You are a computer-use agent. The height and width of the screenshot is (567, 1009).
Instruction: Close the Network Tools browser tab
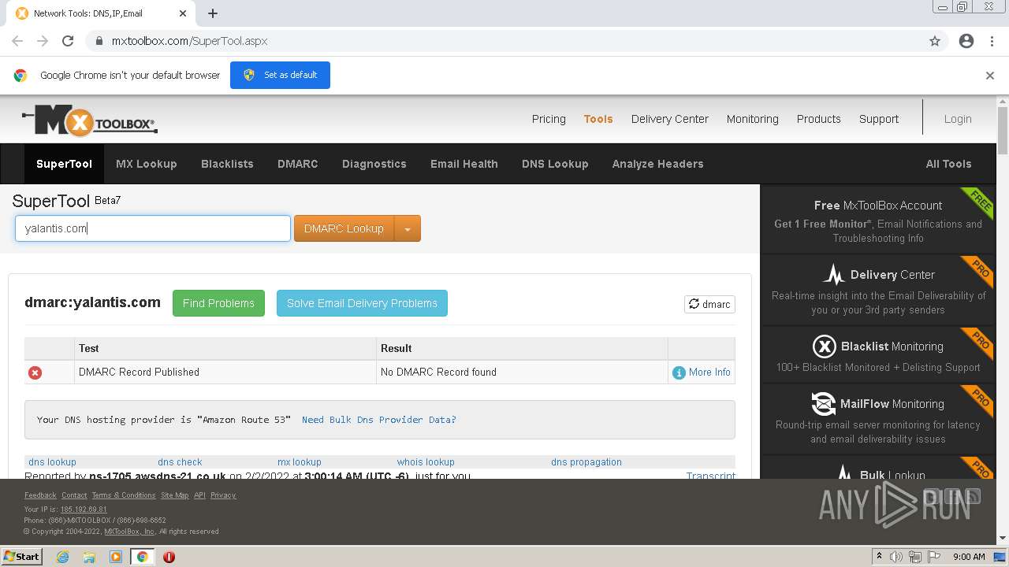coord(183,13)
